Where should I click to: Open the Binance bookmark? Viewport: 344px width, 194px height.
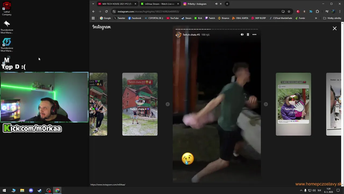pos(223,18)
